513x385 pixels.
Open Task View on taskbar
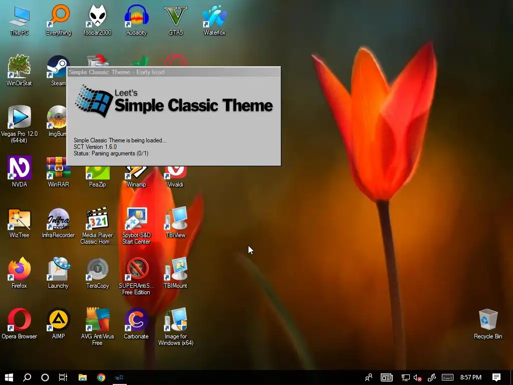click(63, 377)
